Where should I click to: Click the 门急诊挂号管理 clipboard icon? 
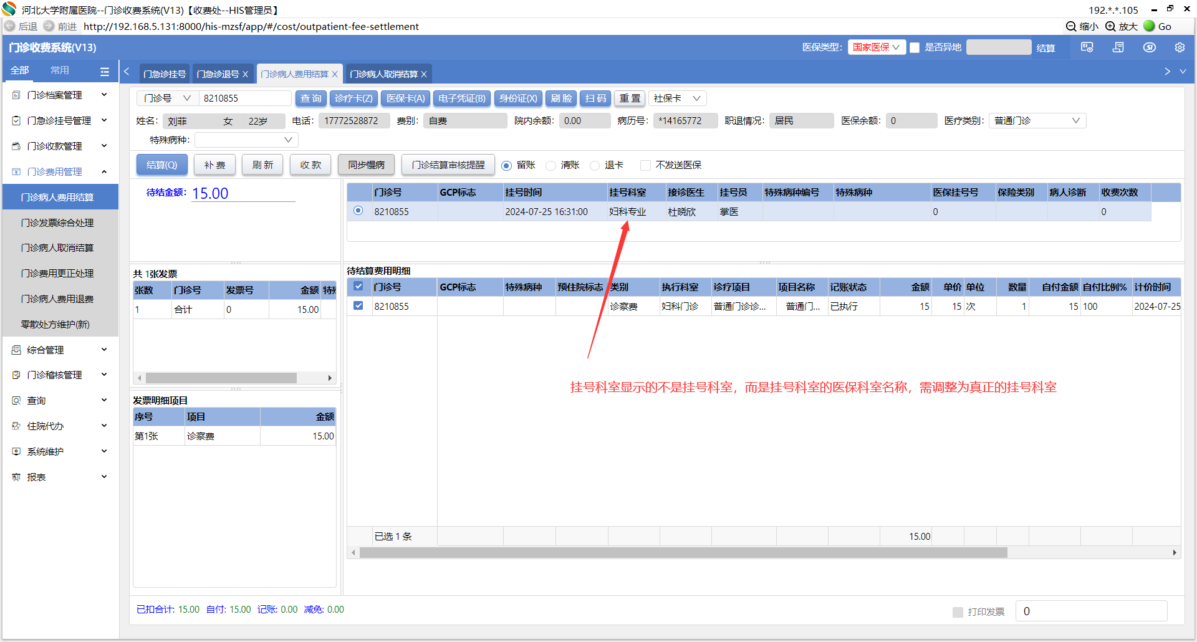pos(16,121)
